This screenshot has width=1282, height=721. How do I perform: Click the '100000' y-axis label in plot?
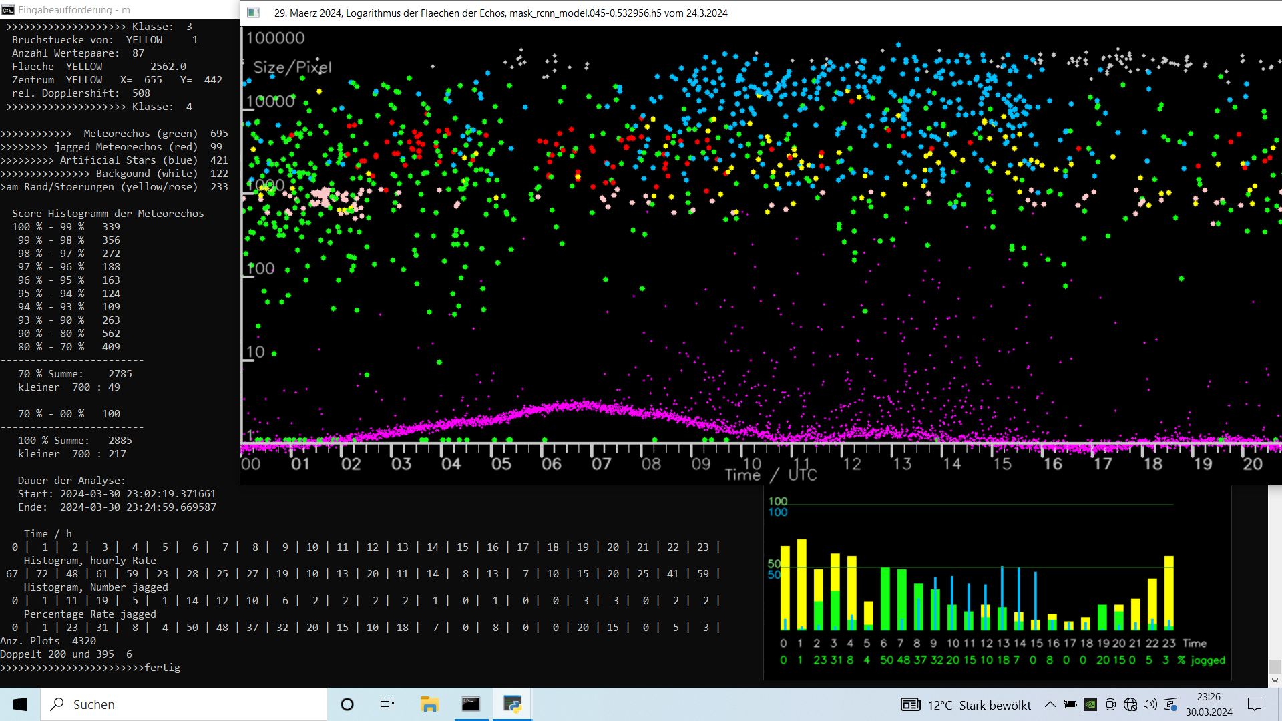tap(275, 38)
